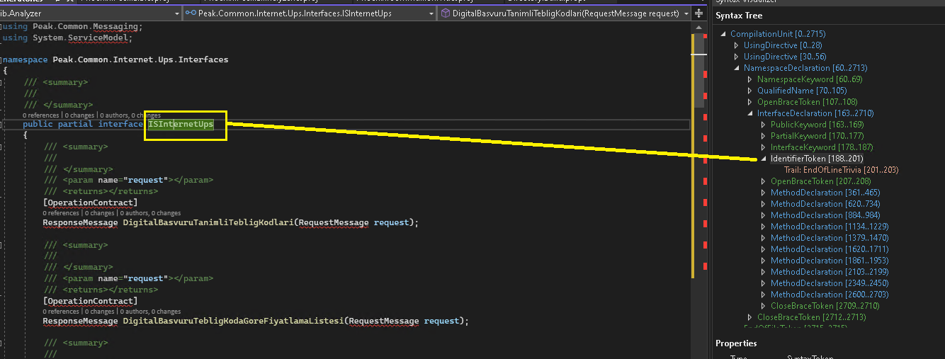Click the first [OperationContract] attribute
The height and width of the screenshot is (359, 945).
[90, 203]
